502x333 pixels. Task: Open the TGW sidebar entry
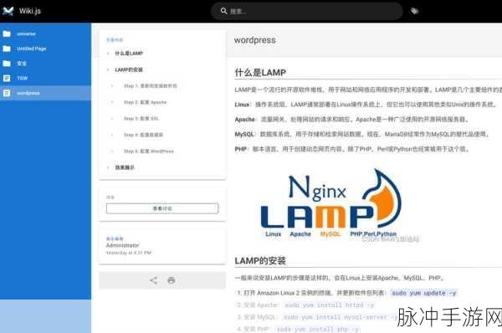pyautogui.click(x=45, y=78)
